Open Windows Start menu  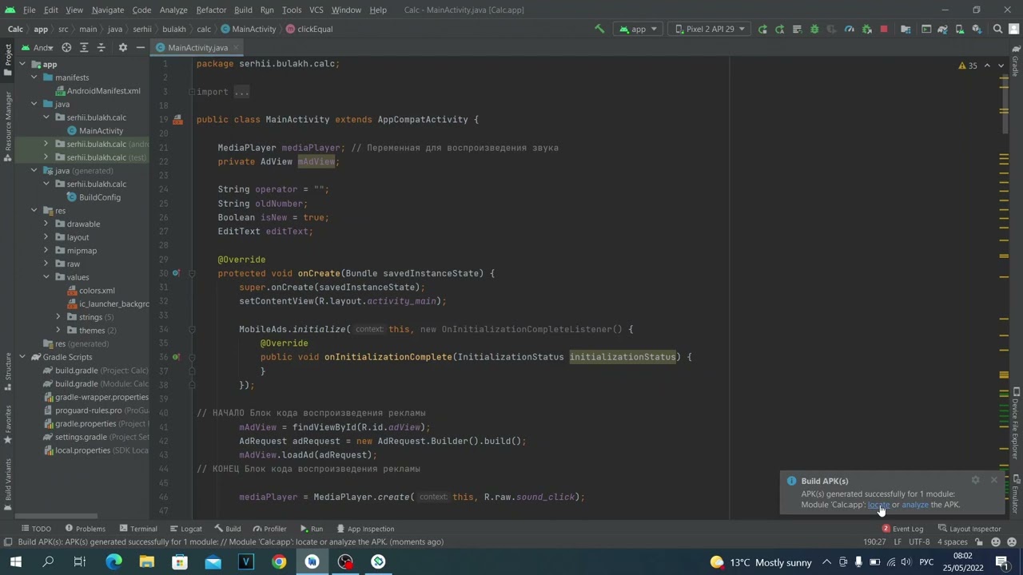(x=15, y=561)
